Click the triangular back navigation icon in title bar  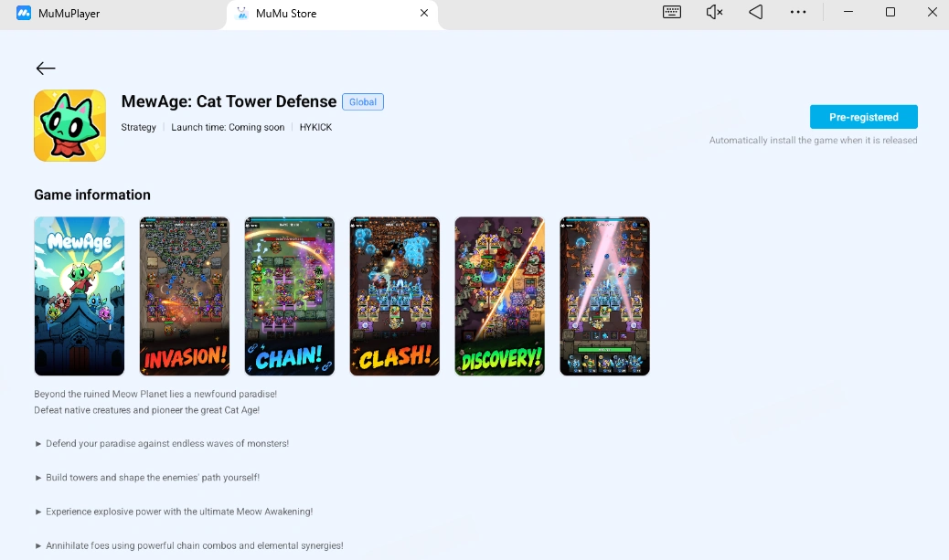coord(756,12)
